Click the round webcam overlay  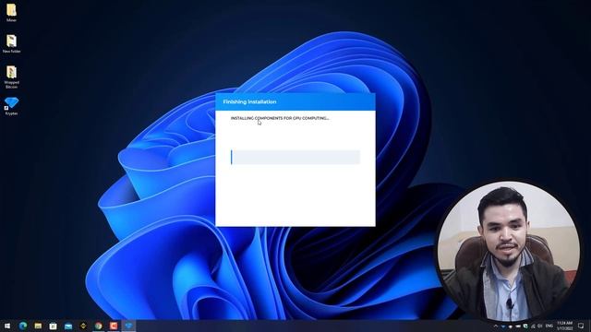point(508,251)
